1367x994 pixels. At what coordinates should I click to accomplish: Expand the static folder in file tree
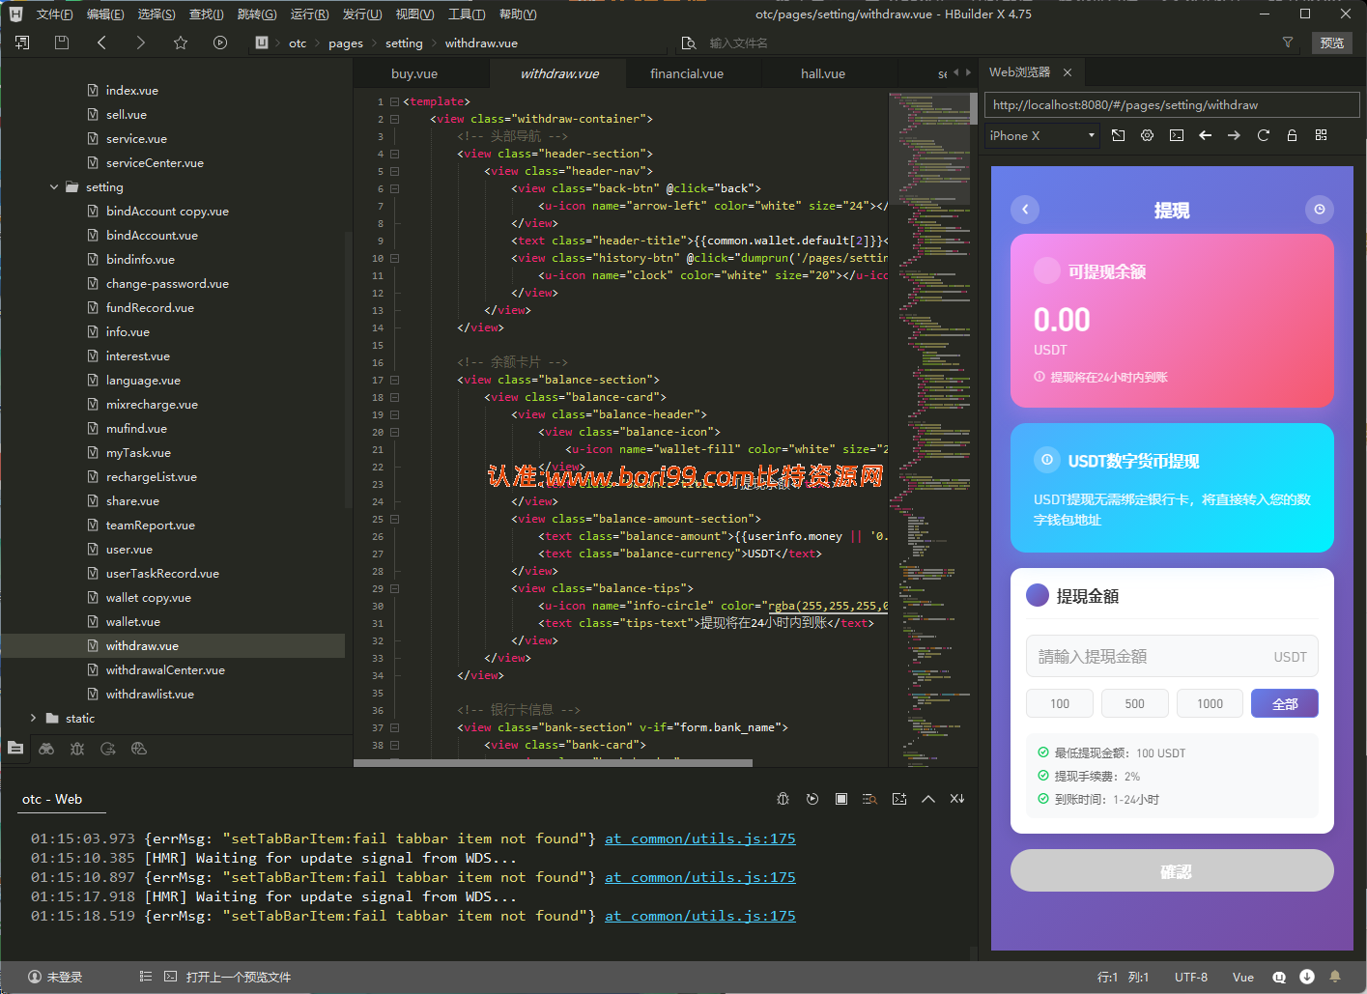[x=34, y=719]
